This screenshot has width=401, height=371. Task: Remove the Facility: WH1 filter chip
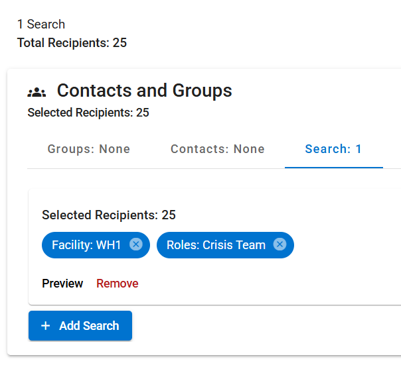pyautogui.click(x=136, y=244)
